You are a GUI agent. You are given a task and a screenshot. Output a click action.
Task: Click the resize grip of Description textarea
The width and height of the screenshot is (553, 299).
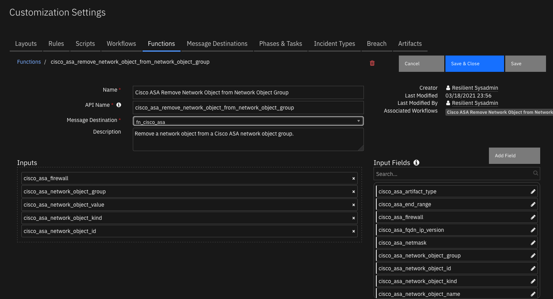tap(361, 148)
